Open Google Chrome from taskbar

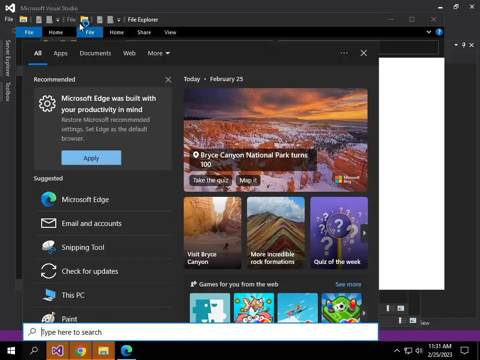tap(81, 351)
